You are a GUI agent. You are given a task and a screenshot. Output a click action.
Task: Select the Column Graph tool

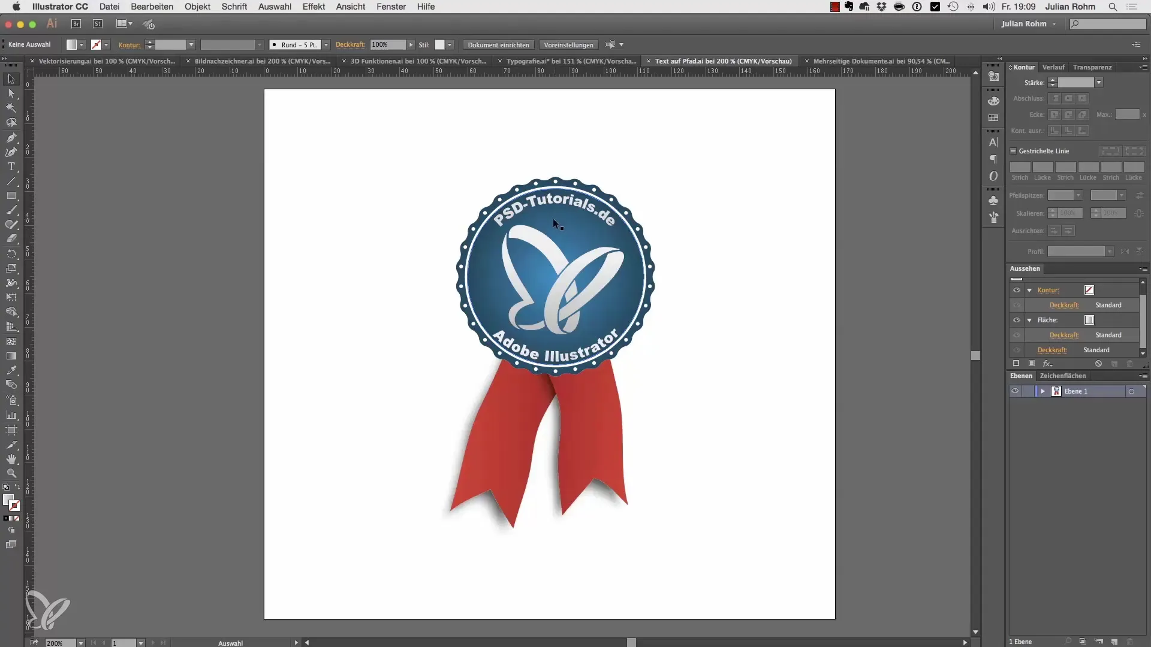11,415
